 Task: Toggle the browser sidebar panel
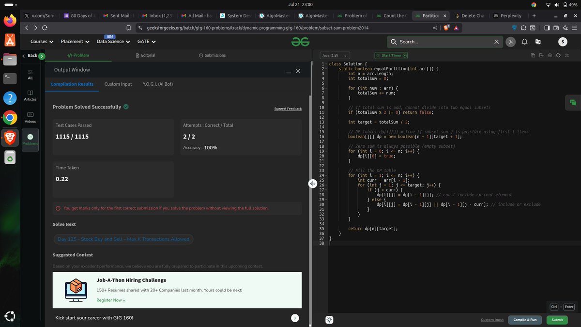coord(547,28)
